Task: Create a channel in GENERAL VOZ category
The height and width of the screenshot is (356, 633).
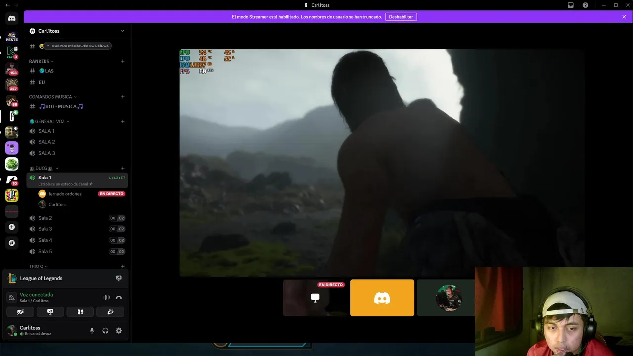Action: point(123,121)
